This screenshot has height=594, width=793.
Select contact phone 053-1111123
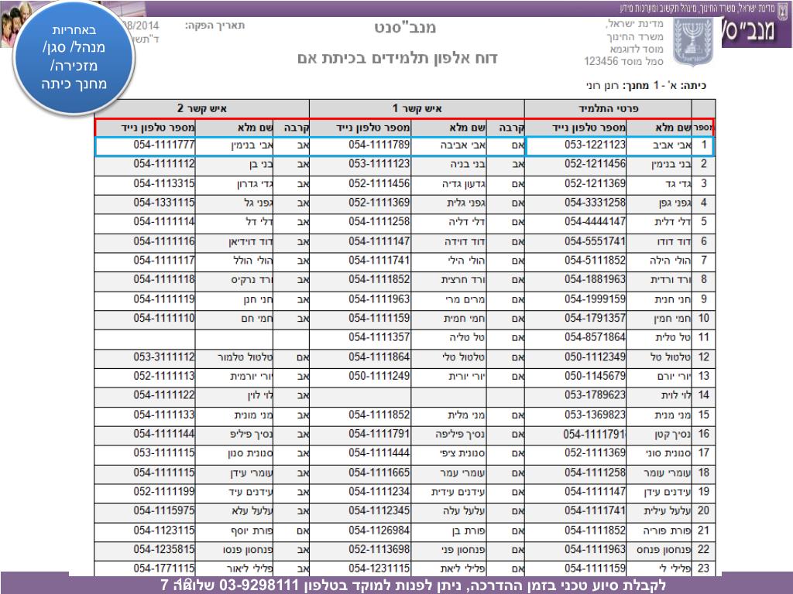point(379,164)
